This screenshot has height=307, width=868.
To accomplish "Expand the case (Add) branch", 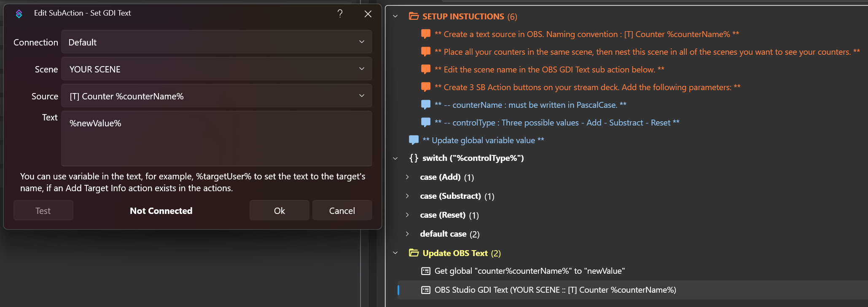I will click(x=407, y=177).
